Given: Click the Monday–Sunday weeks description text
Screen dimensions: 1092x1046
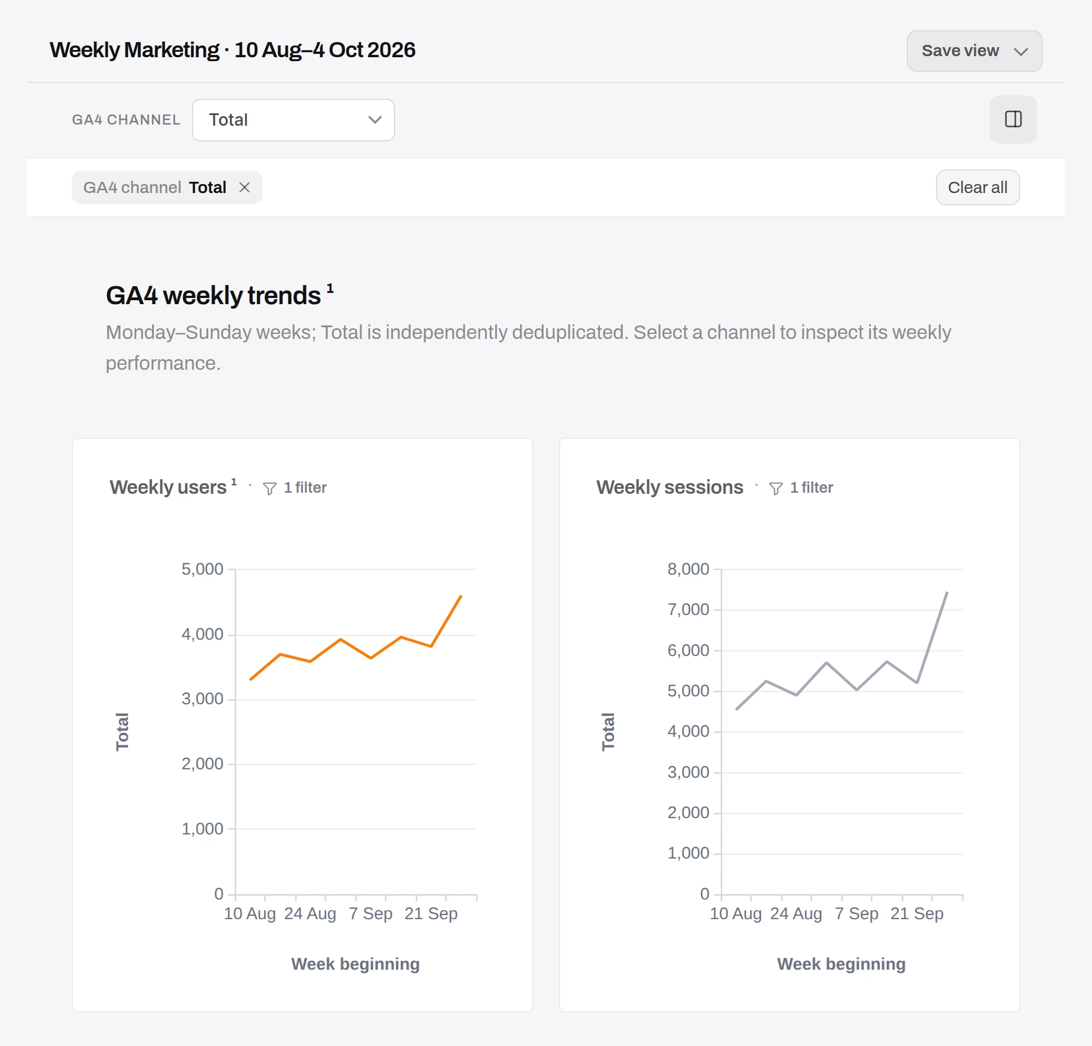Looking at the screenshot, I should (528, 347).
